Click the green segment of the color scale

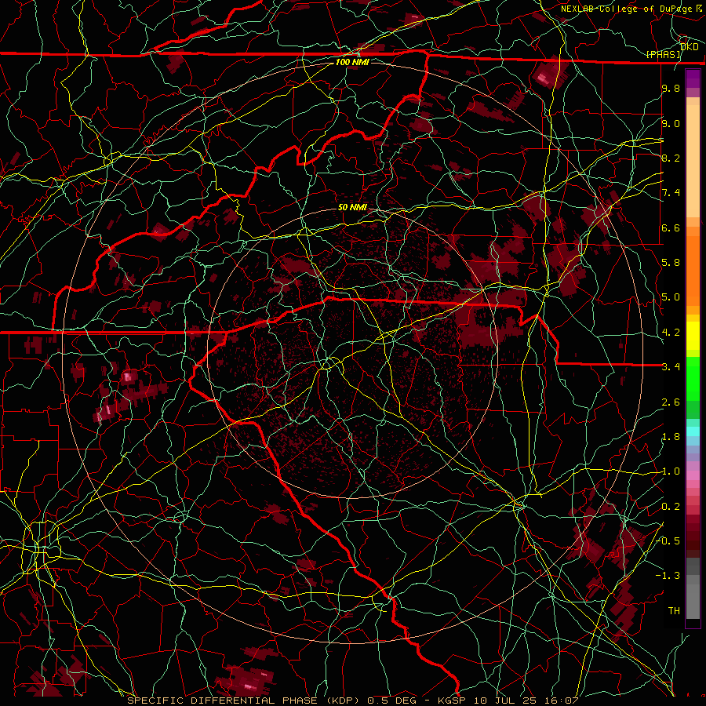click(693, 378)
